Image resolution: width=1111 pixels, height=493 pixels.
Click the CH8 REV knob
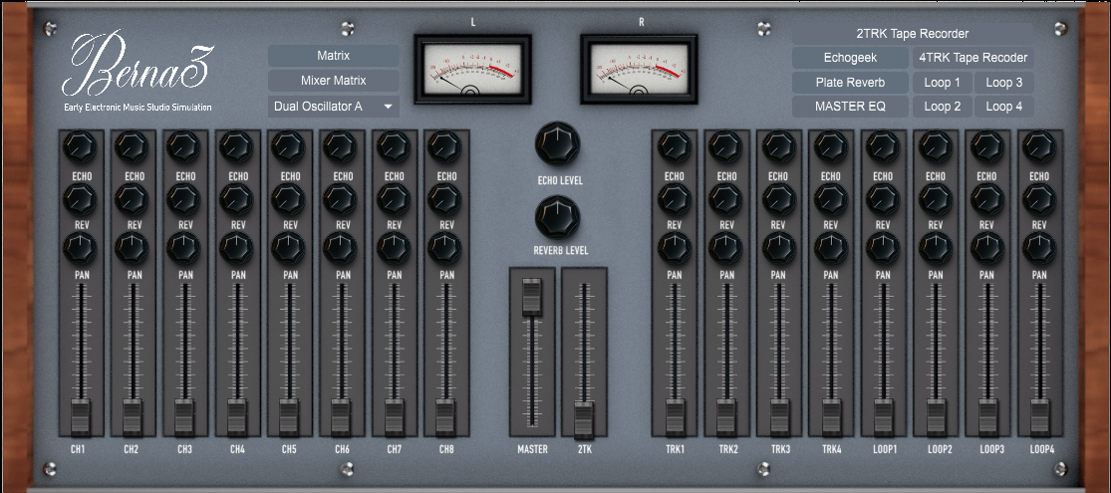[445, 200]
